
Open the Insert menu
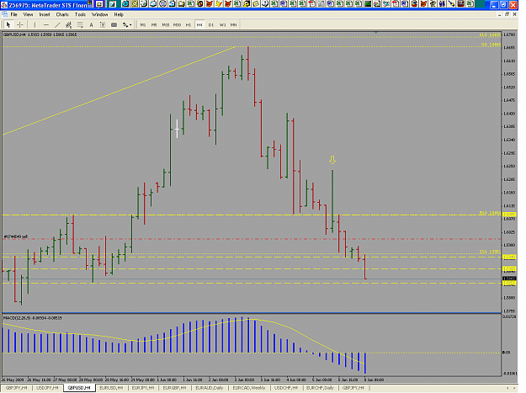(x=45, y=14)
